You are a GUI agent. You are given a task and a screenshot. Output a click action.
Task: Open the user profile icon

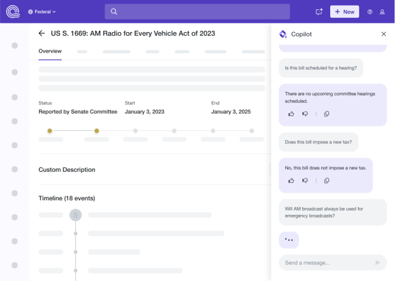[382, 12]
